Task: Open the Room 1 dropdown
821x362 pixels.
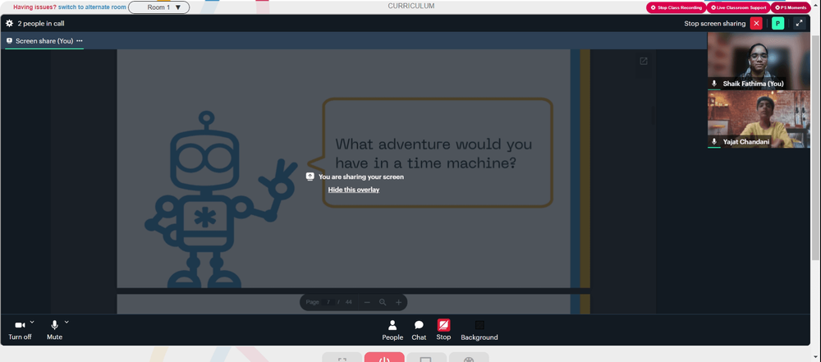Action: pyautogui.click(x=158, y=7)
